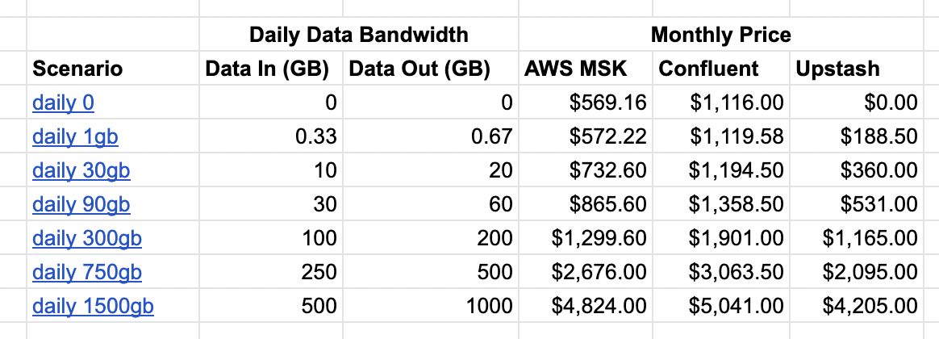Screen dimensions: 939x339
Task: Open the "daily 750gb" scenario link
Action: tap(87, 272)
